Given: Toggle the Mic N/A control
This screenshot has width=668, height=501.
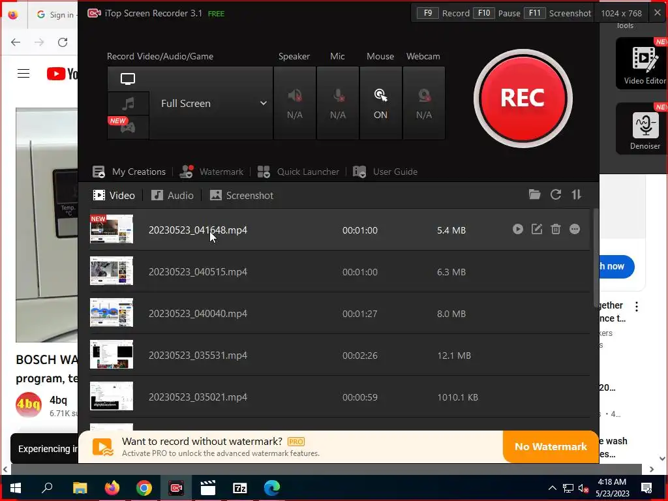Looking at the screenshot, I should point(338,103).
